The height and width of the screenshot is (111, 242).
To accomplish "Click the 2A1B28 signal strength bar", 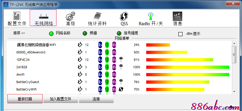I will click(x=188, y=67).
